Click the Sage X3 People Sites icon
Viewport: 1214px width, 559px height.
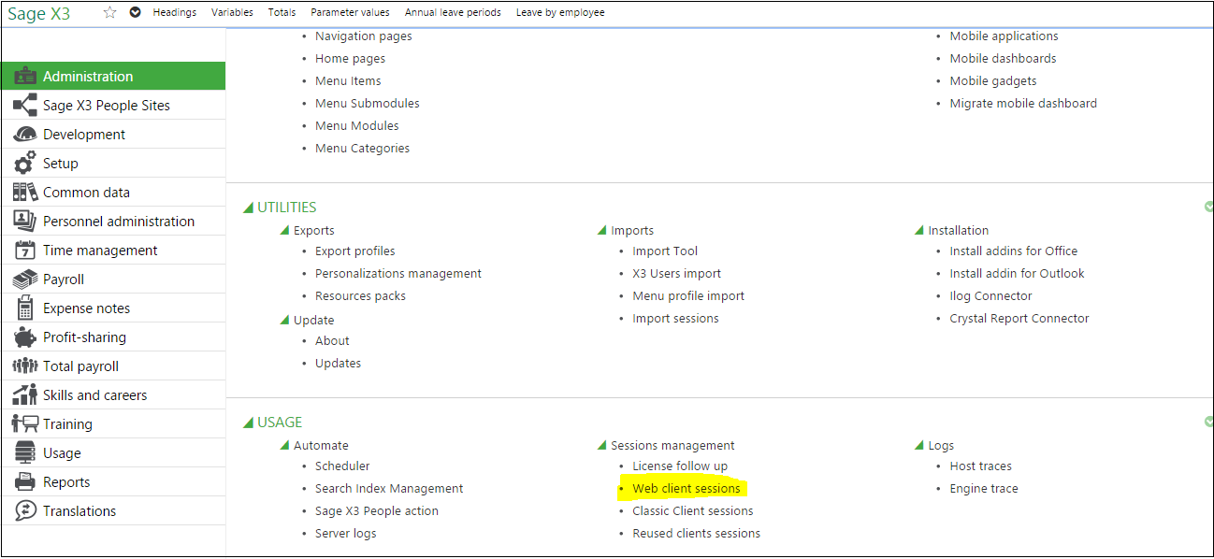point(25,106)
